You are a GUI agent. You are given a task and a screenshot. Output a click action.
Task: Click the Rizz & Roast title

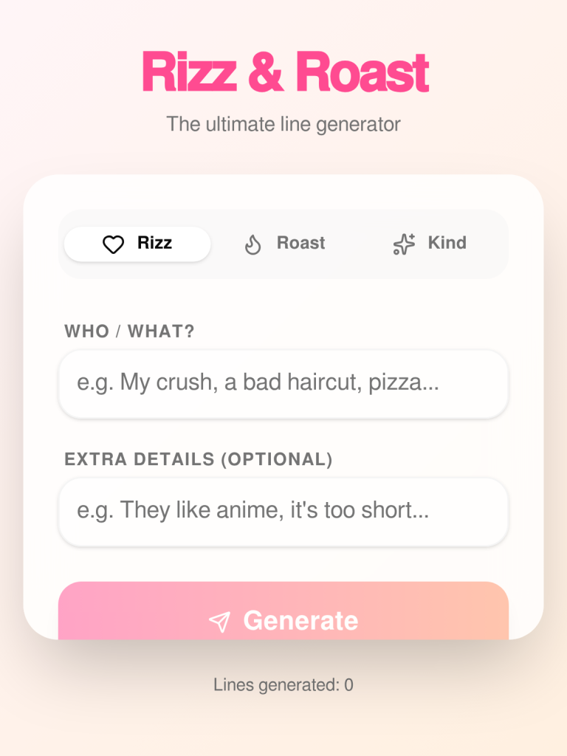tap(283, 71)
